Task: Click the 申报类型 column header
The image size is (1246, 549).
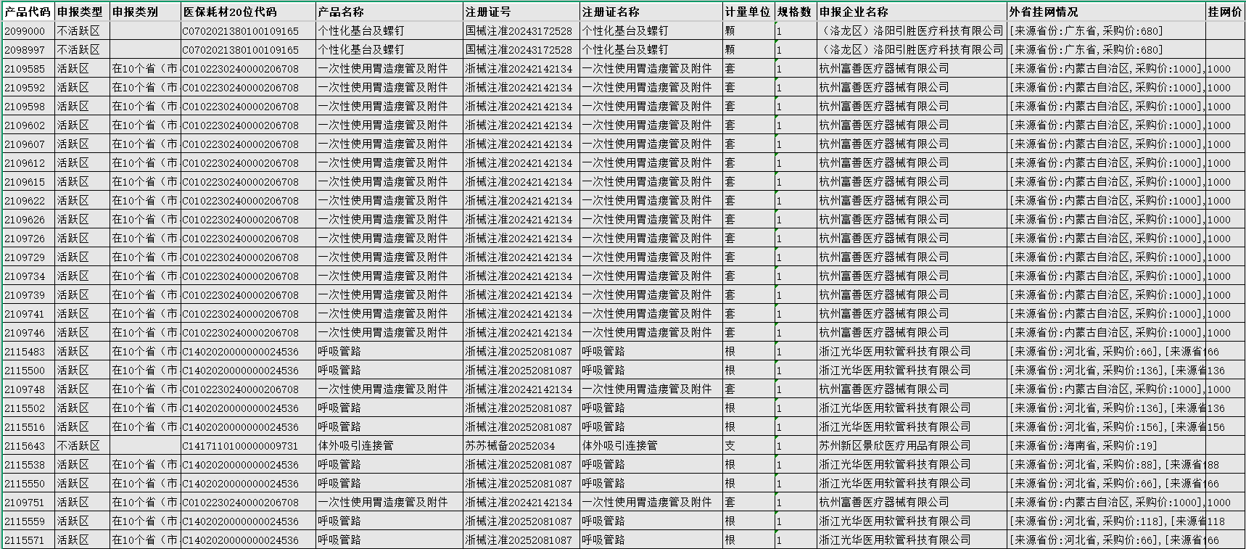Action: (81, 12)
